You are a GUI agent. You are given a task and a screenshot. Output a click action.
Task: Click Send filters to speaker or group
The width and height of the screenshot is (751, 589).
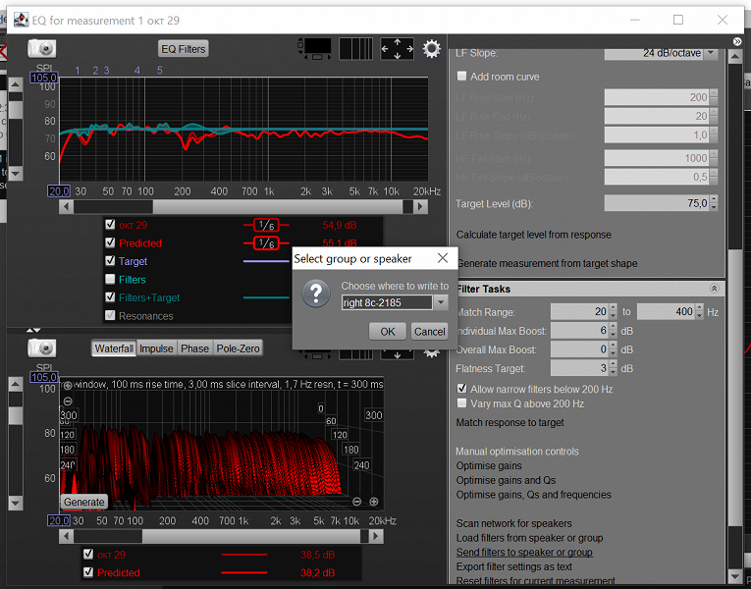[524, 553]
